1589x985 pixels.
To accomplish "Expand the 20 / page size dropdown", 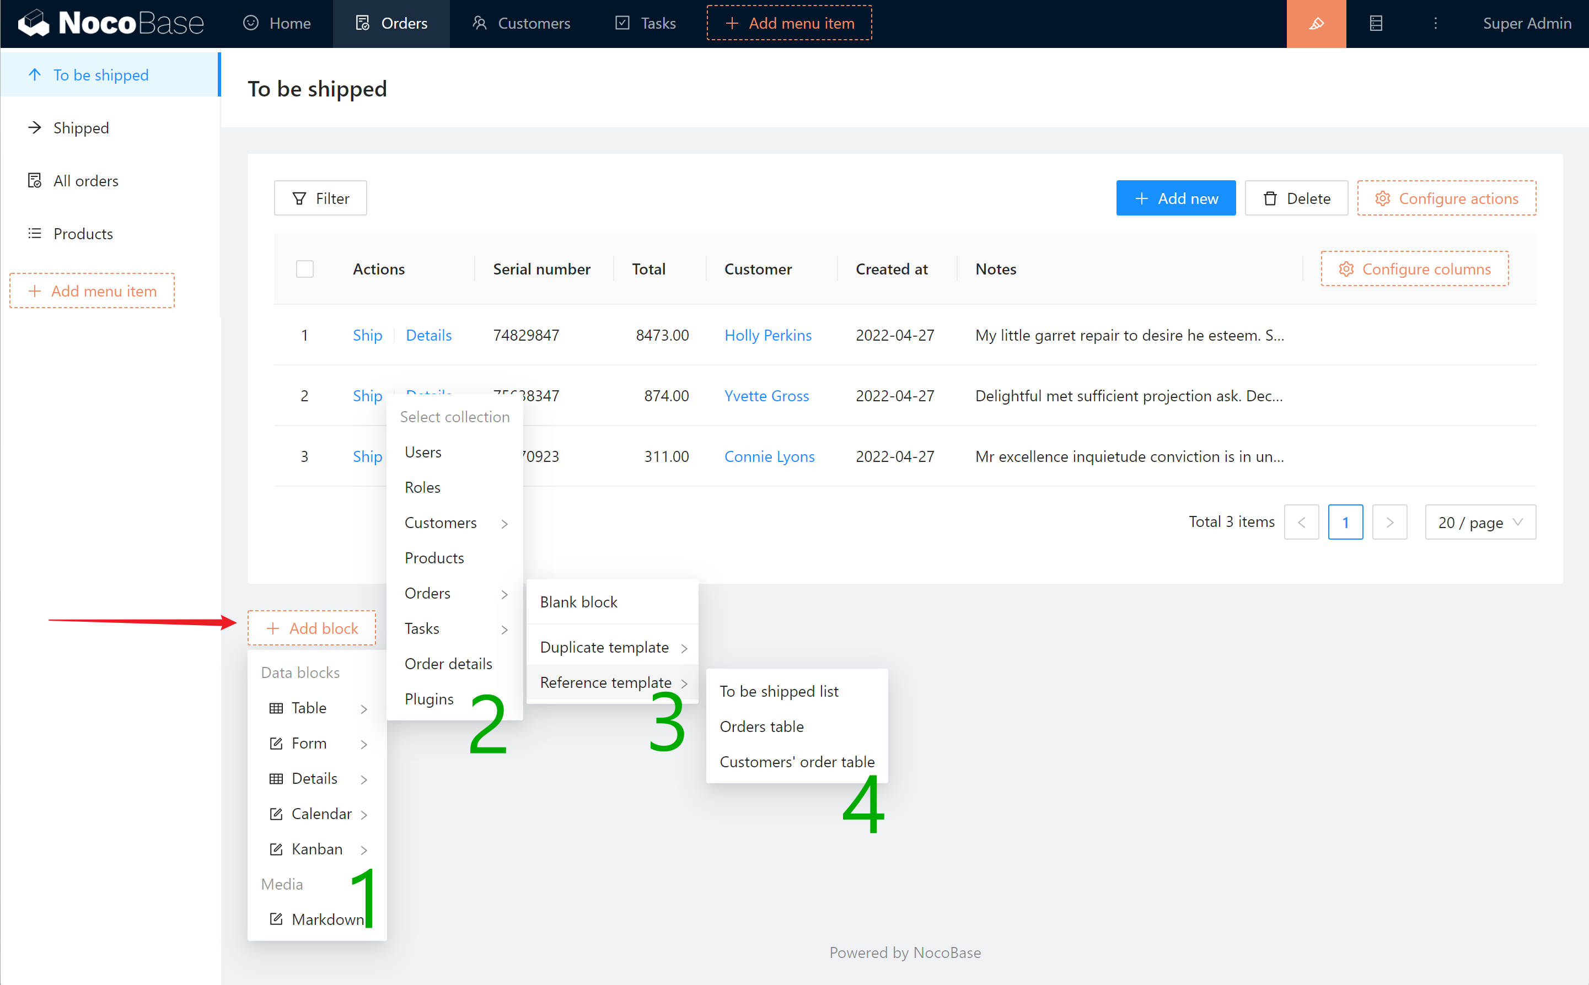I will (1479, 523).
